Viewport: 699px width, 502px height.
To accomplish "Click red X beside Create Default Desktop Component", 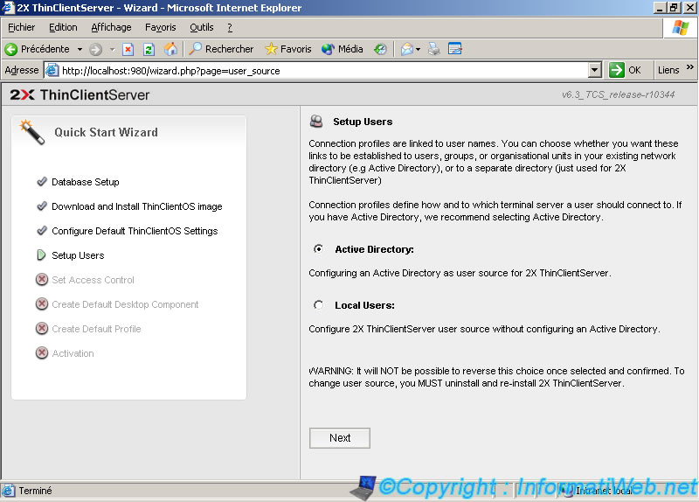I will click(42, 303).
